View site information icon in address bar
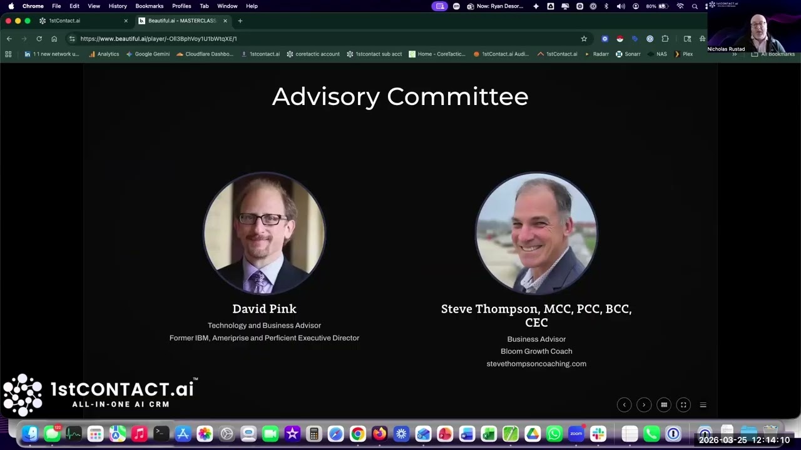The width and height of the screenshot is (801, 450). click(x=72, y=39)
